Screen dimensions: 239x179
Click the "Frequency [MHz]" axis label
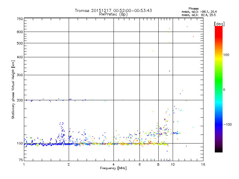tap(113, 168)
